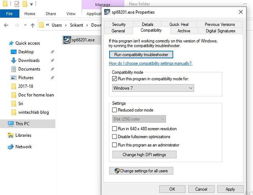Click Run compatibility troubleshooter button
Image resolution: width=253 pixels, height=195 pixels.
(x=141, y=55)
